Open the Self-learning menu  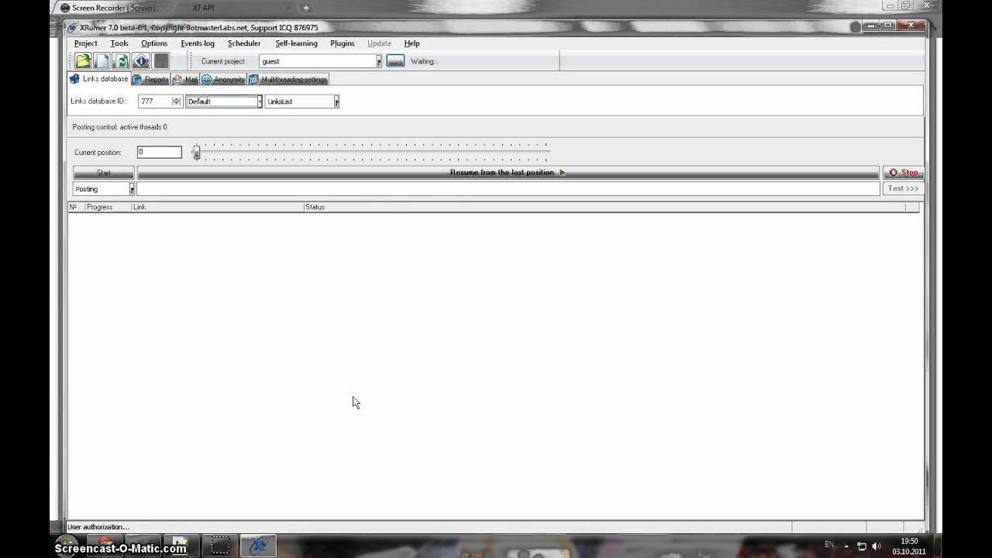tap(297, 43)
